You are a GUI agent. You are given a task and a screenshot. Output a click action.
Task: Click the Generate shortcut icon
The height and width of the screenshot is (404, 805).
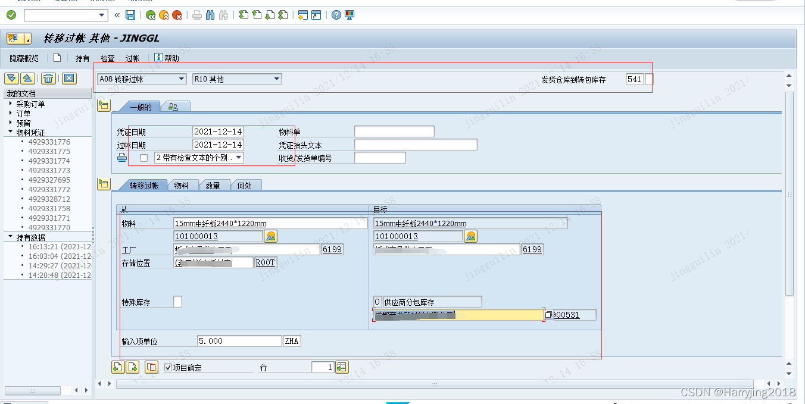pyautogui.click(x=316, y=15)
